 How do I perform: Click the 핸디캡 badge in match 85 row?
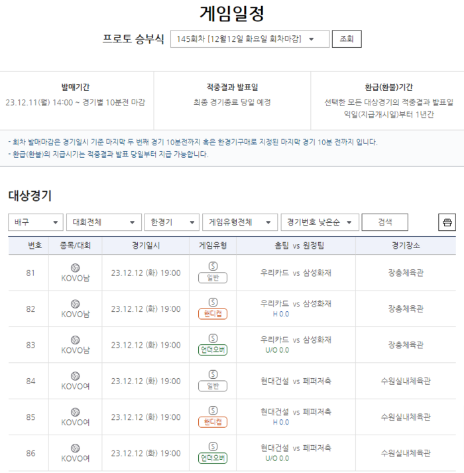tap(213, 422)
